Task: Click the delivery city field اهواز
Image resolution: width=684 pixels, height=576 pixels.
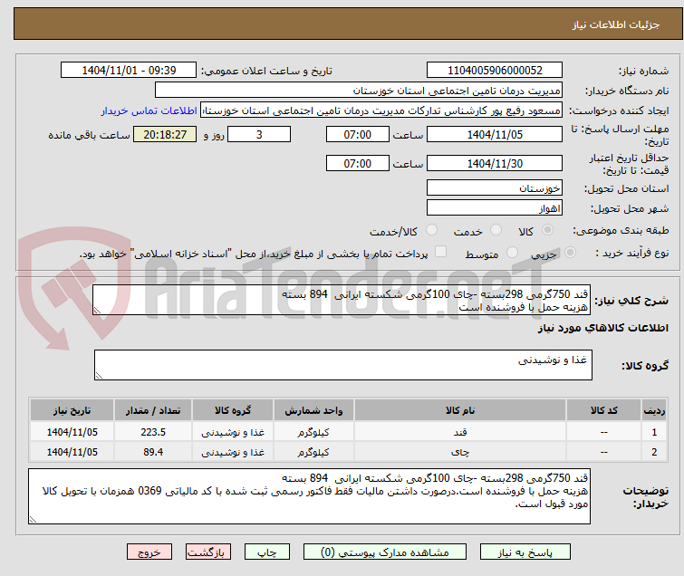Action: (x=495, y=208)
